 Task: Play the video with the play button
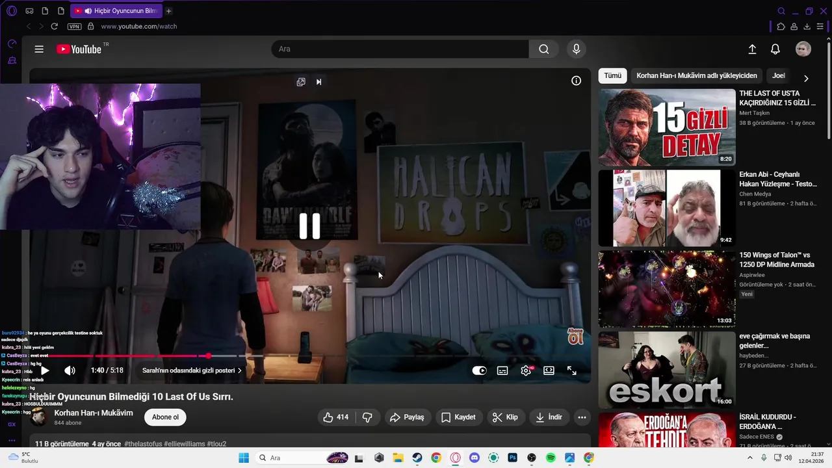click(x=45, y=370)
